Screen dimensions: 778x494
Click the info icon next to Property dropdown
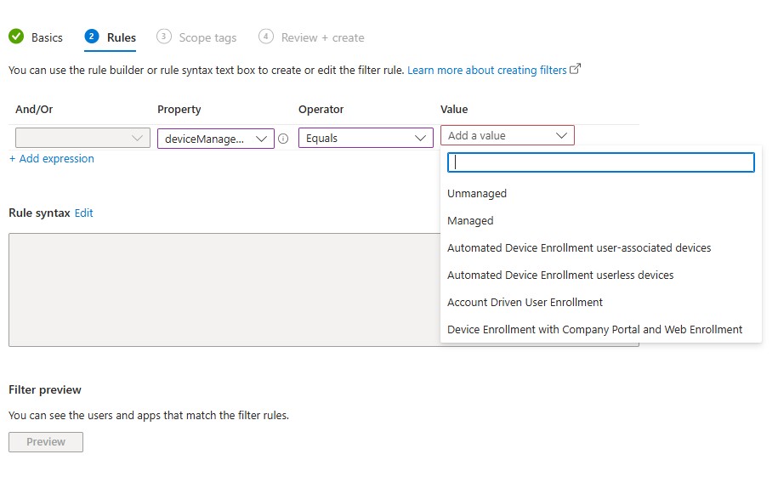[283, 138]
